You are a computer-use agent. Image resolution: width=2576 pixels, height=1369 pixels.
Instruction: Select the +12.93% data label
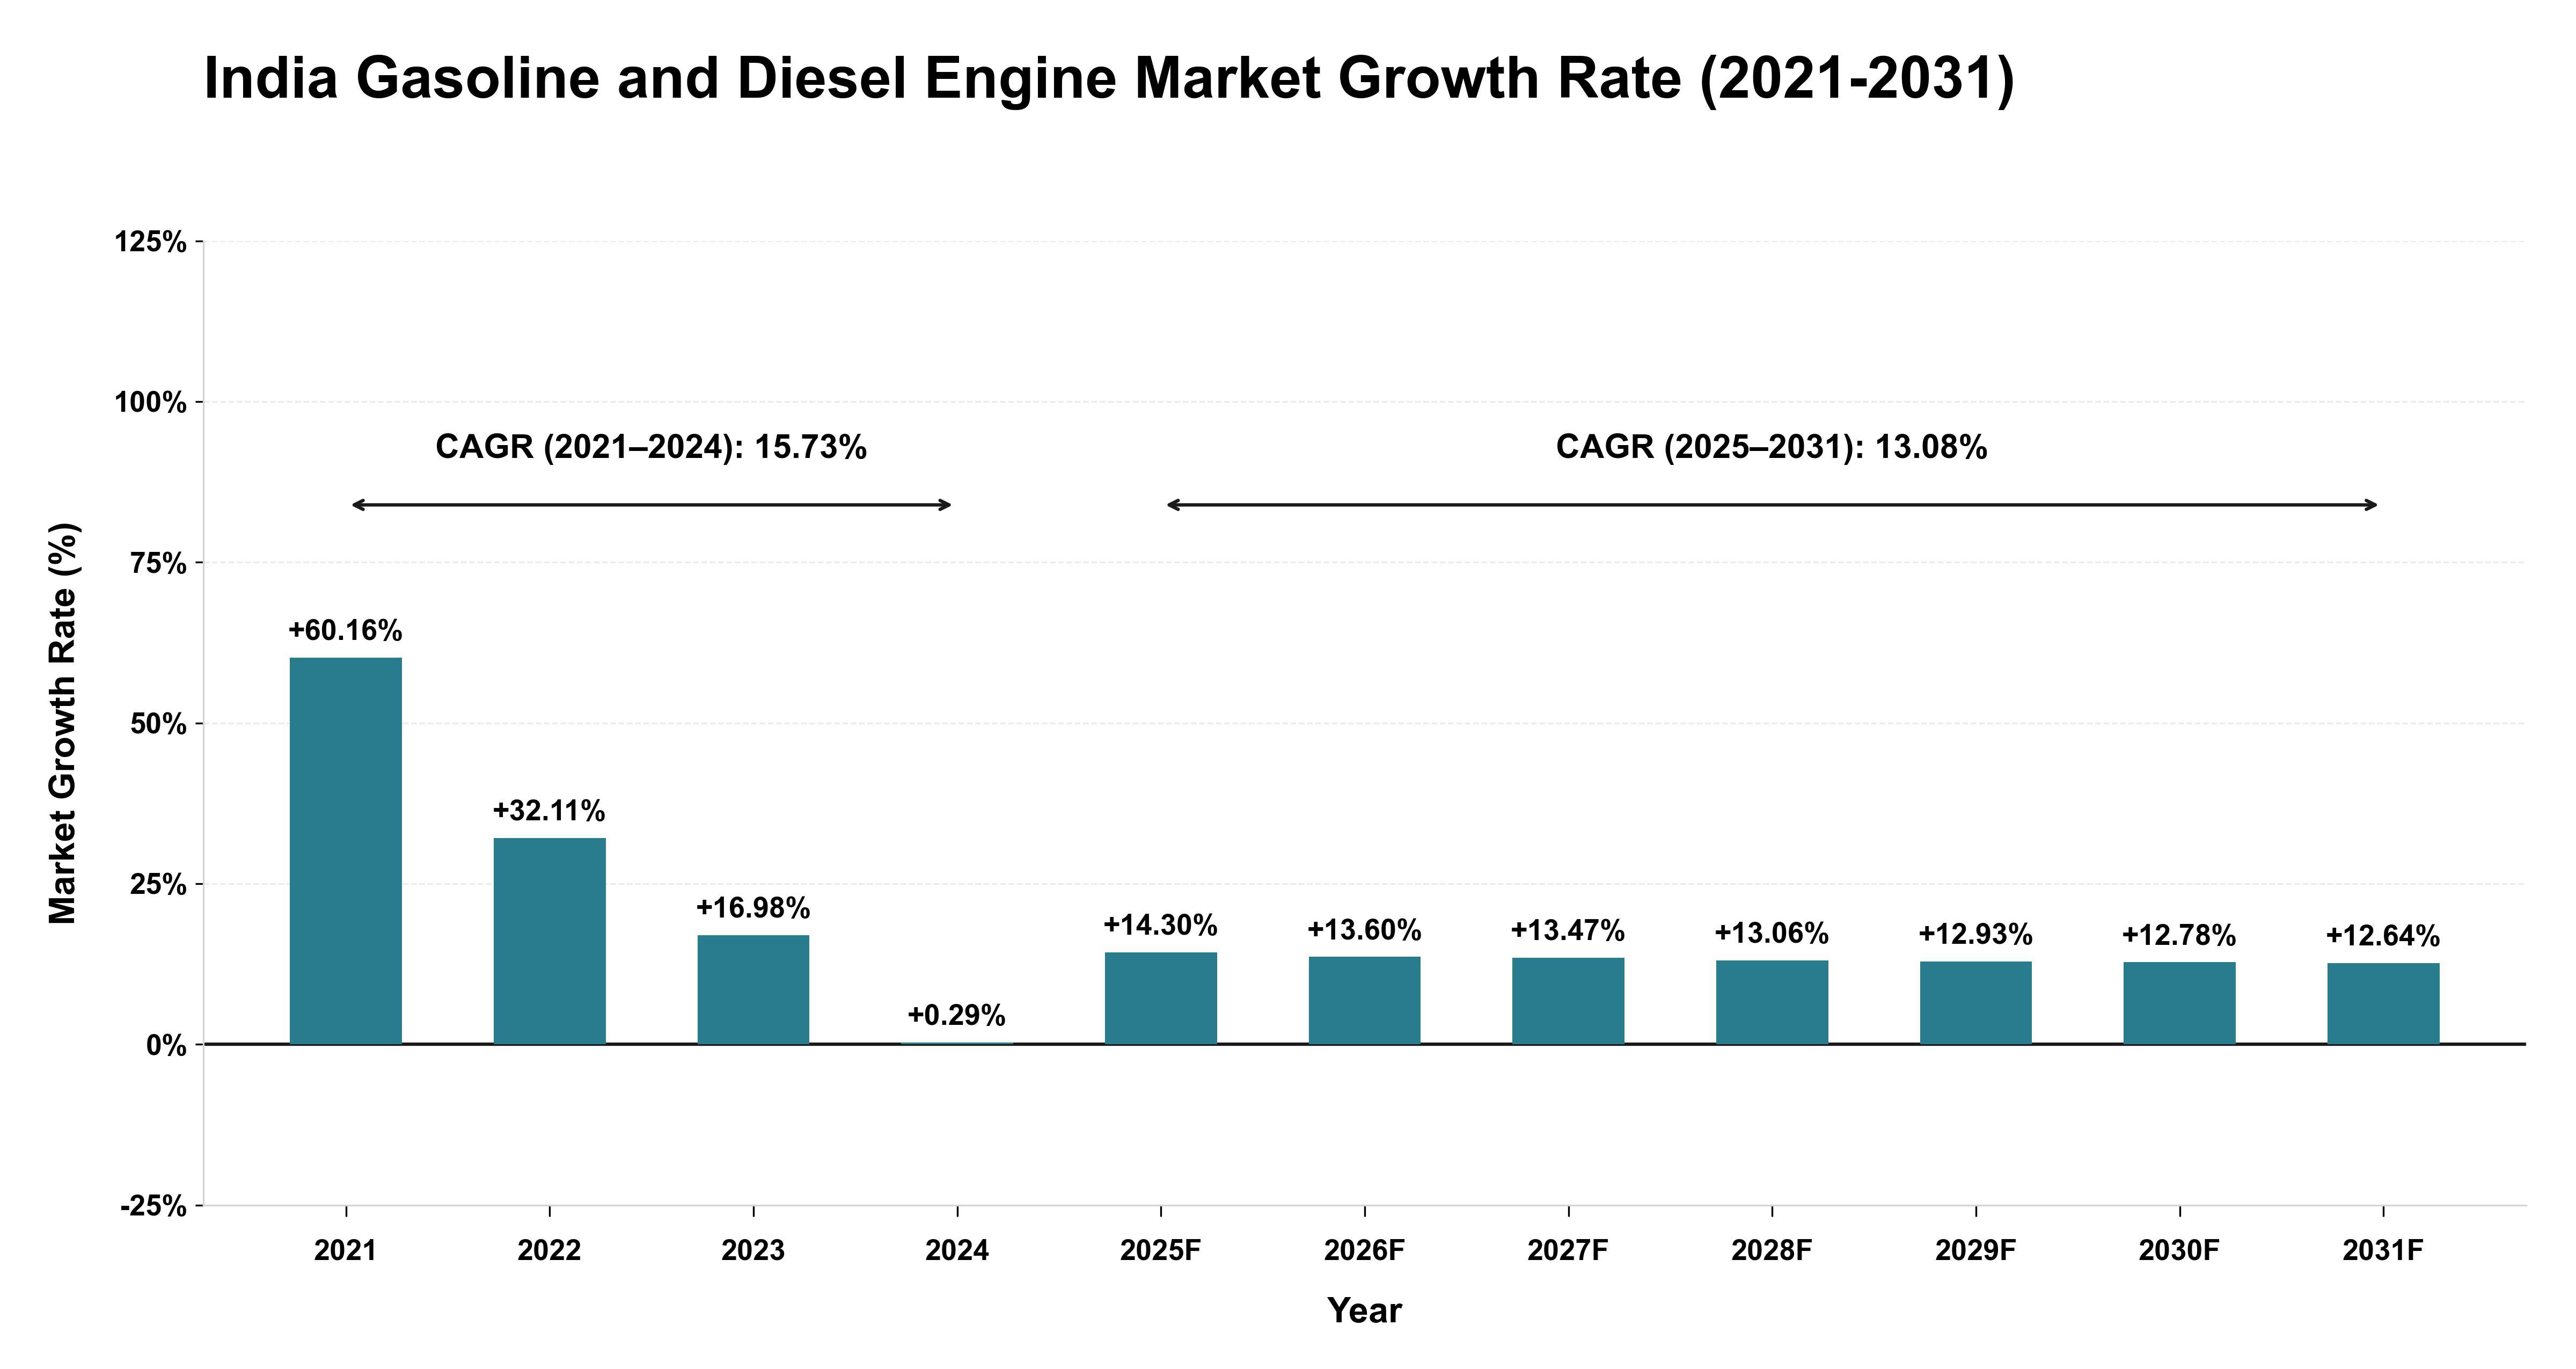pos(1976,934)
